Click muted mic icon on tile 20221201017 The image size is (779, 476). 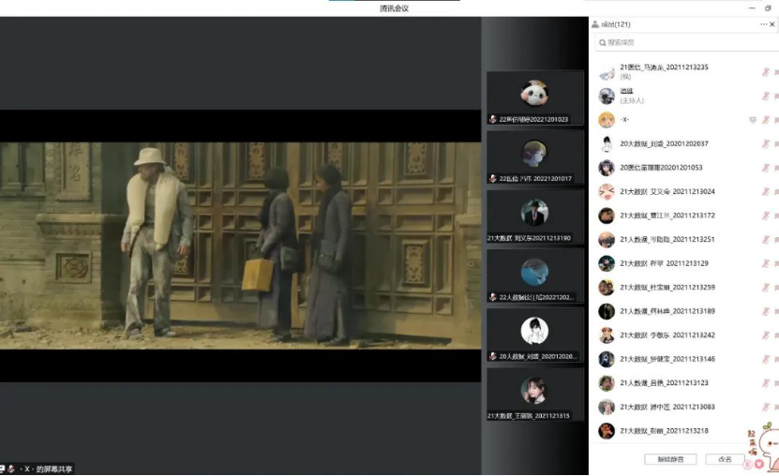click(x=492, y=178)
